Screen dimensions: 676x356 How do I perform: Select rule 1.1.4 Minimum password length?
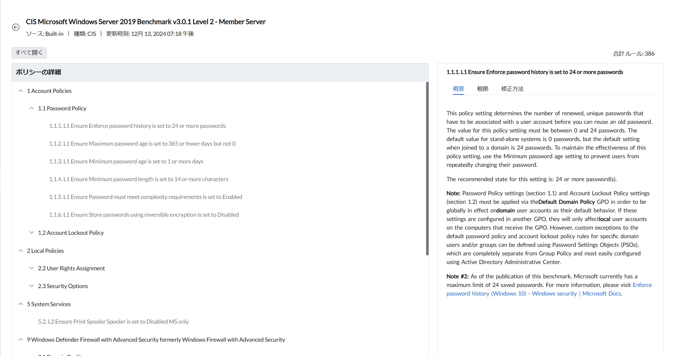click(138, 179)
